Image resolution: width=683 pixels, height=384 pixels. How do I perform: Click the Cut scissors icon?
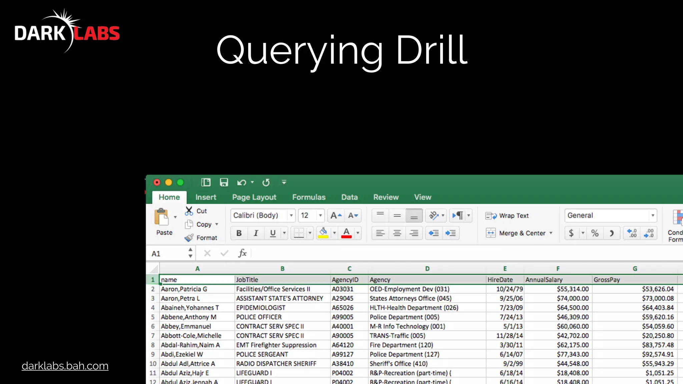pos(189,211)
